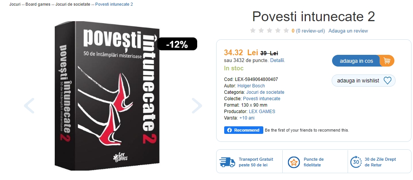This screenshot has height=180, width=413.
Task: Click the Facebook Recommend button
Action: tap(244, 130)
